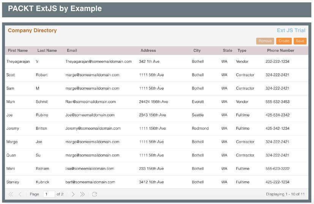
Task: Go to the next page of the grid
Action: pos(73,194)
